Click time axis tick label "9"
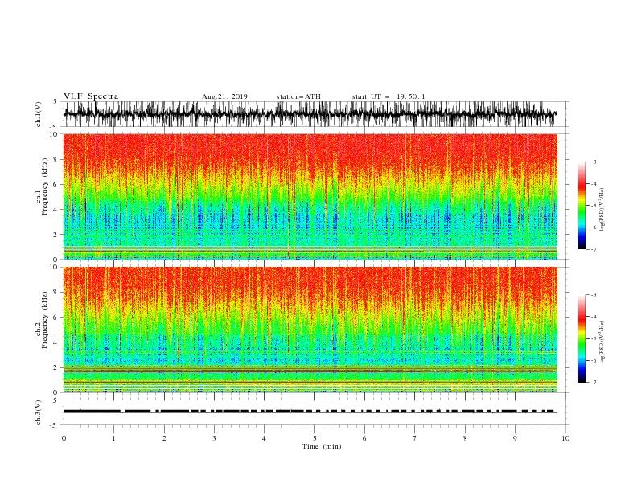The image size is (637, 492). pyautogui.click(x=515, y=438)
